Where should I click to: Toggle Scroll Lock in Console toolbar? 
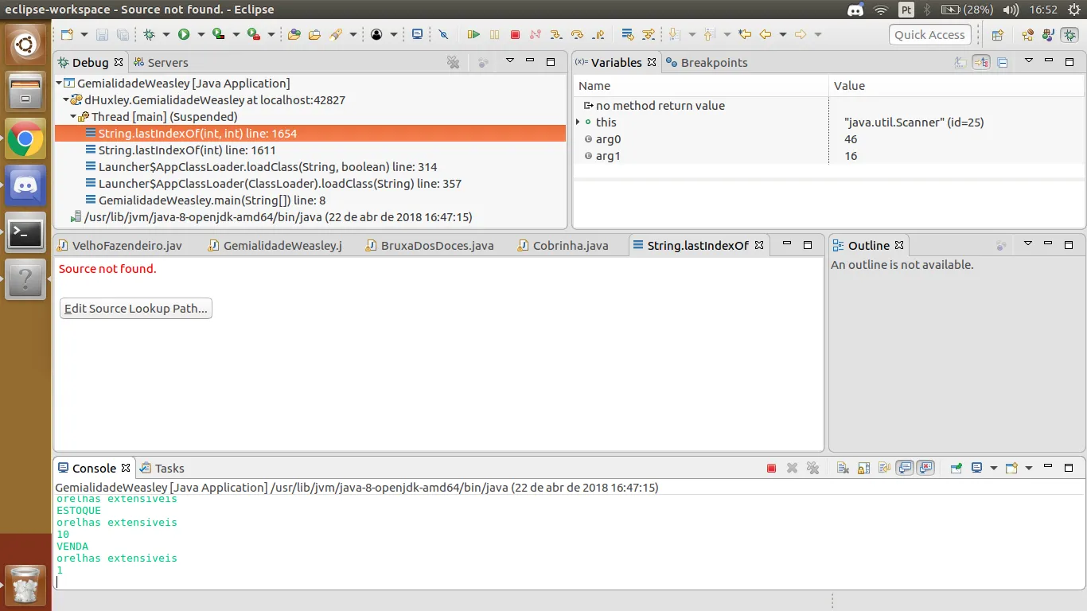click(863, 468)
